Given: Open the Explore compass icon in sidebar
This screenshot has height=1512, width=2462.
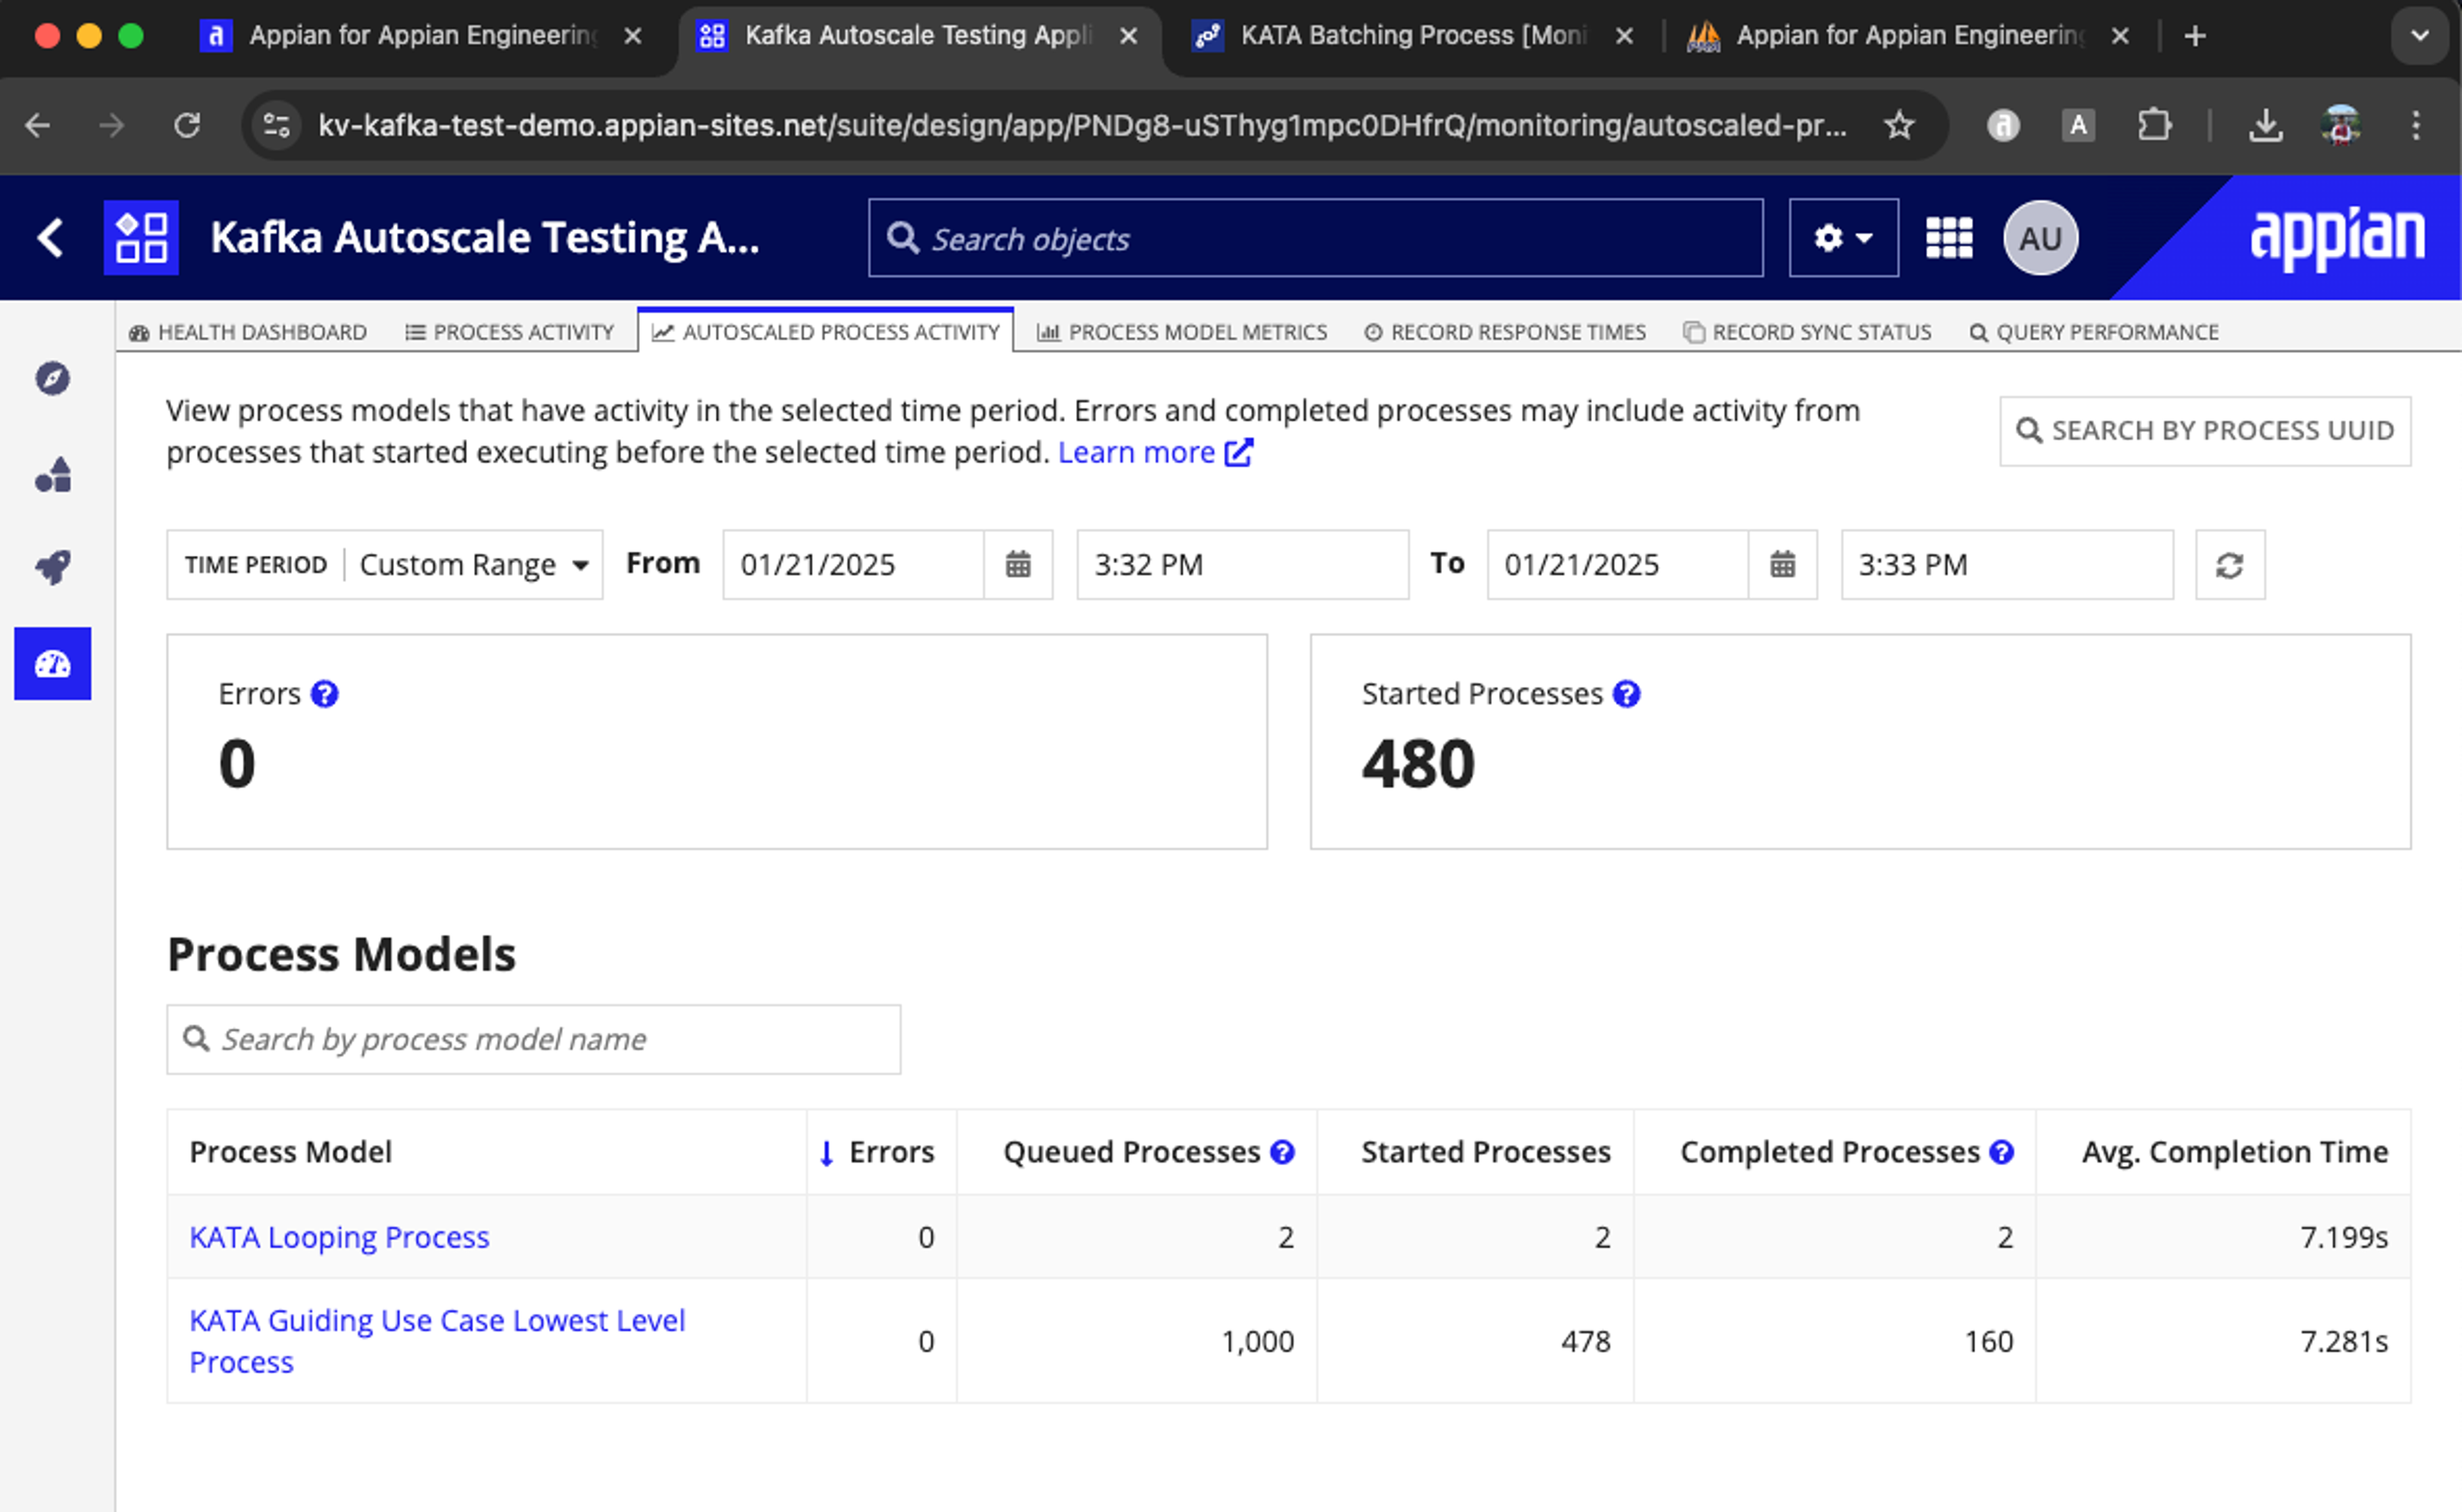Looking at the screenshot, I should [x=52, y=379].
